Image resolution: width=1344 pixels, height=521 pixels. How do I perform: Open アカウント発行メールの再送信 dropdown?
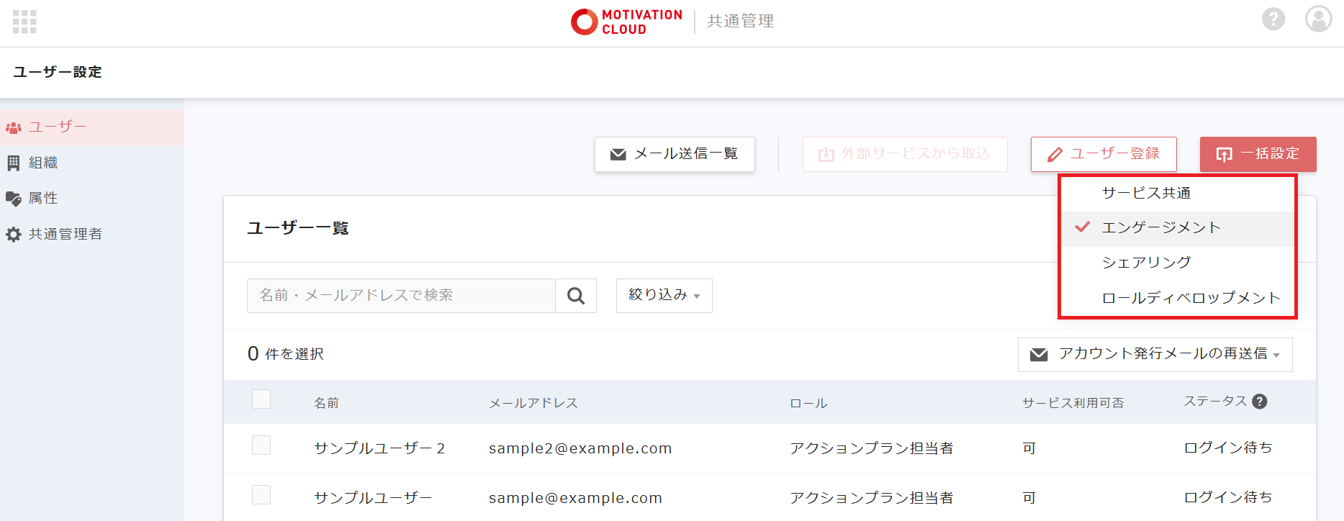click(1155, 355)
